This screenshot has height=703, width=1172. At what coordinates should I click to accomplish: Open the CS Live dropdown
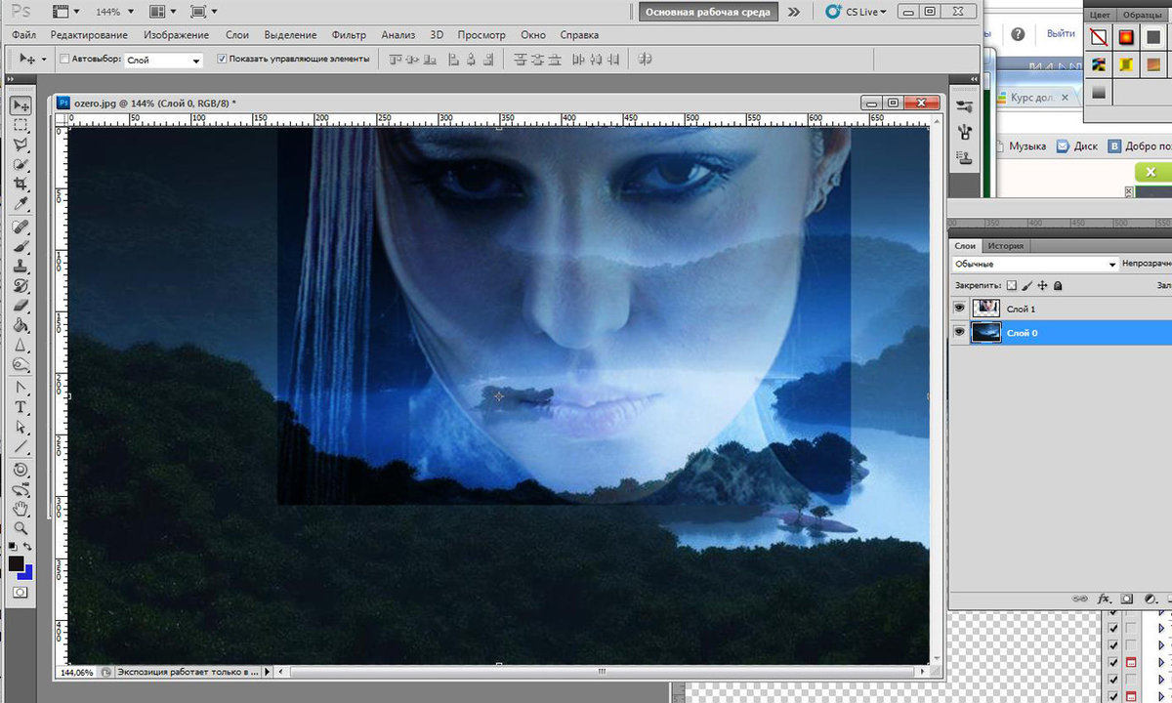[858, 12]
